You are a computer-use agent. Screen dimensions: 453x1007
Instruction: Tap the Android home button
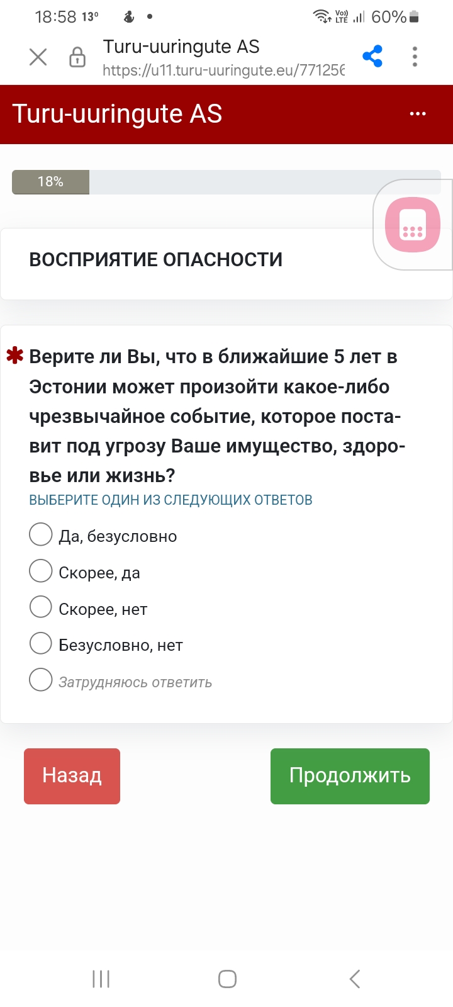point(227,979)
